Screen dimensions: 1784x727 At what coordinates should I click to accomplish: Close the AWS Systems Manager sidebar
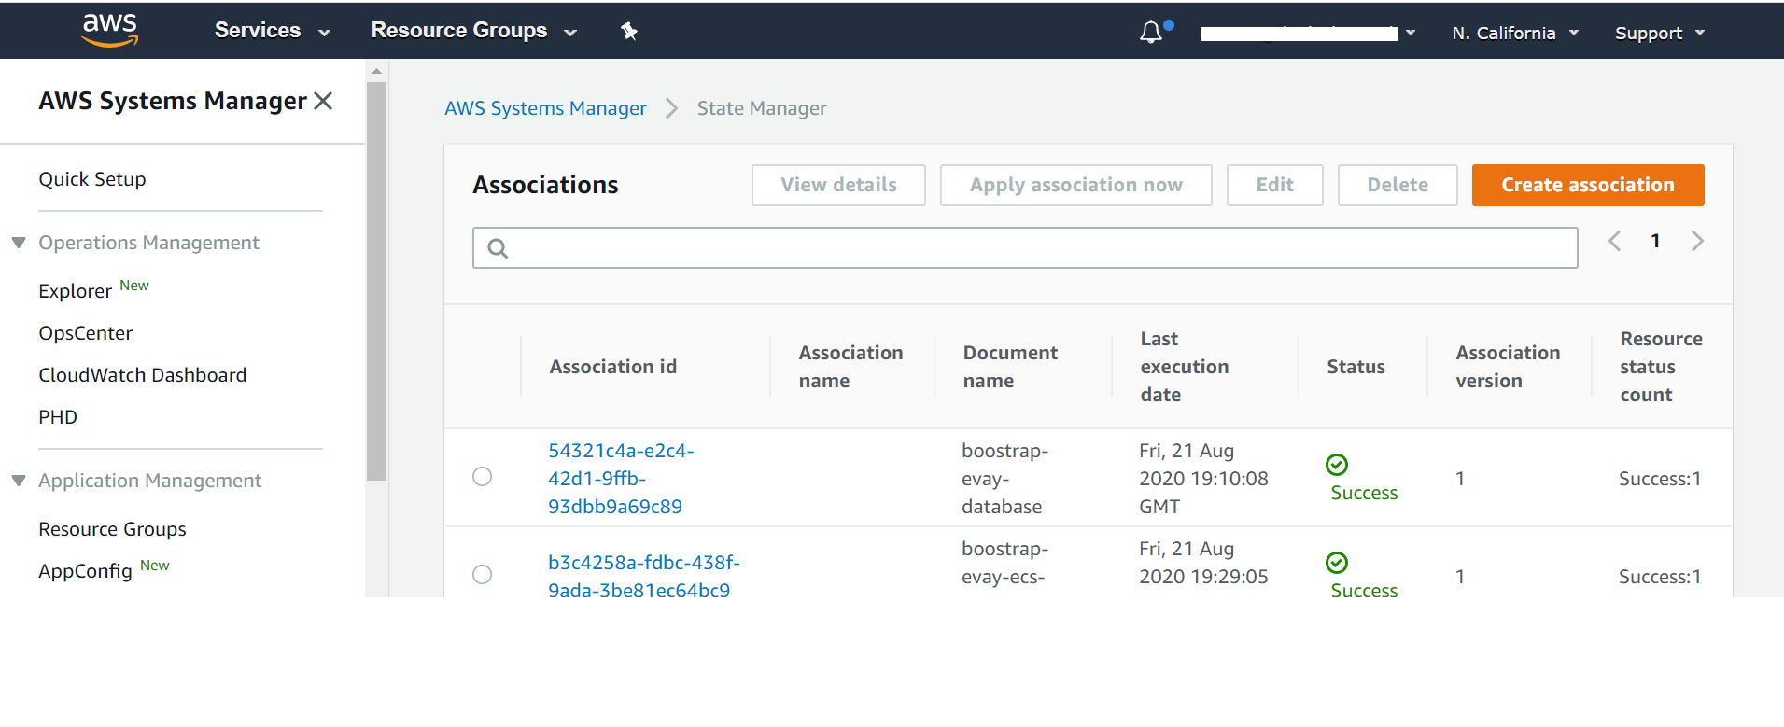coord(323,101)
